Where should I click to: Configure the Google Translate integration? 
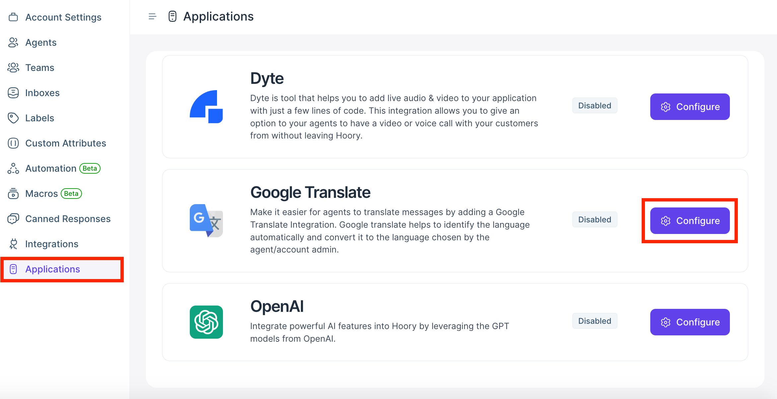pos(690,221)
